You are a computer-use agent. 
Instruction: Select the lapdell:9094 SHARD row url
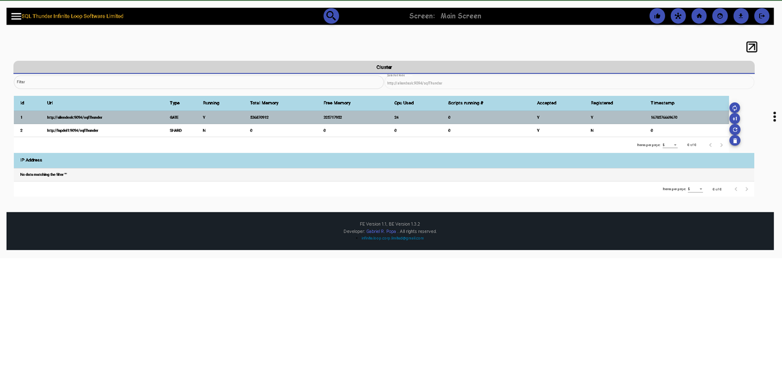pyautogui.click(x=73, y=130)
